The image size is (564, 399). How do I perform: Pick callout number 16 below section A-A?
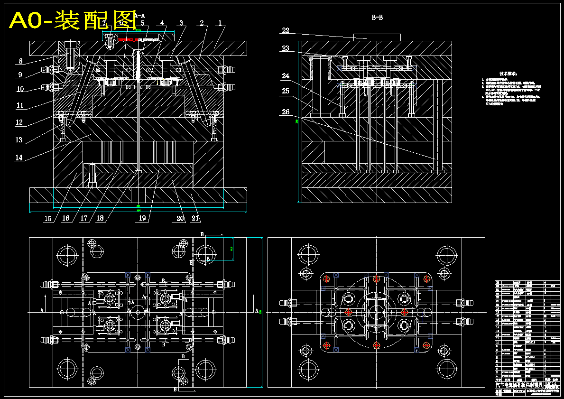65,219
